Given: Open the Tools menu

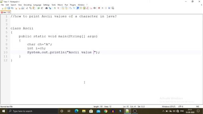Looking at the screenshot, I should 54,5.
